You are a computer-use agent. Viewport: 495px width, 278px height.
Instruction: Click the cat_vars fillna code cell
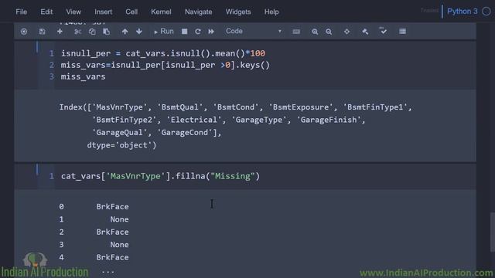coord(160,176)
